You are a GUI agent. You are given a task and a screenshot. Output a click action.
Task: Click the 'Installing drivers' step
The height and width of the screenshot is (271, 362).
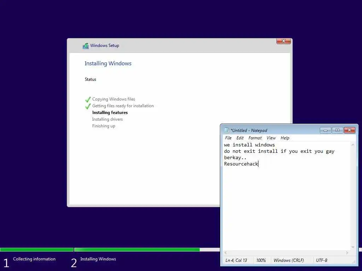click(107, 119)
